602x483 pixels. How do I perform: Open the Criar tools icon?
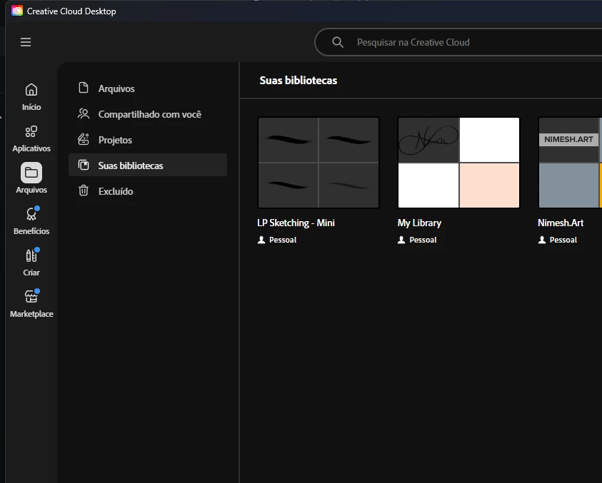tap(31, 255)
